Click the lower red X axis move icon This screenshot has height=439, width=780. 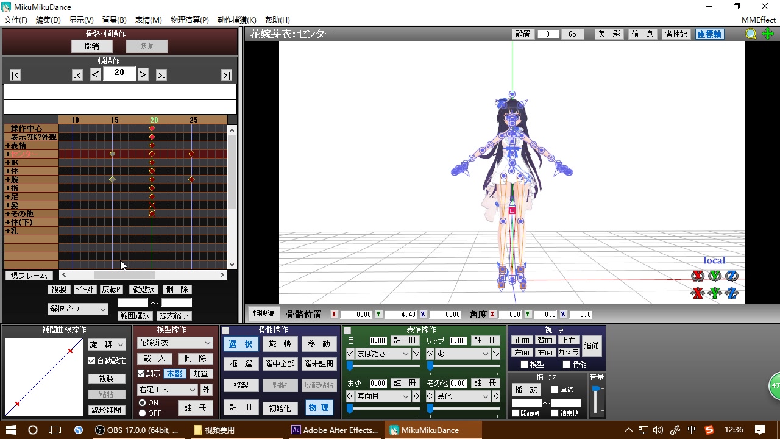tap(698, 293)
